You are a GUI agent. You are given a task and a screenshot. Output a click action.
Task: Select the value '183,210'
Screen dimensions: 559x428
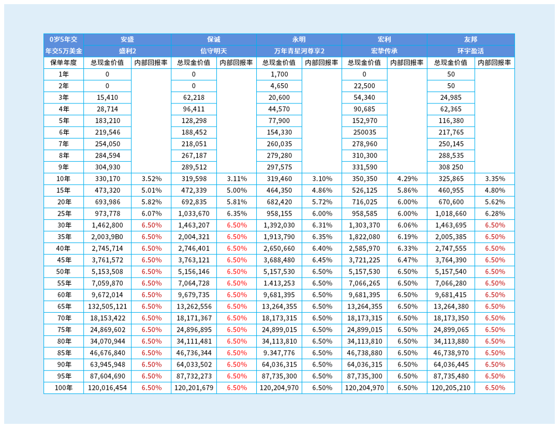(x=107, y=121)
